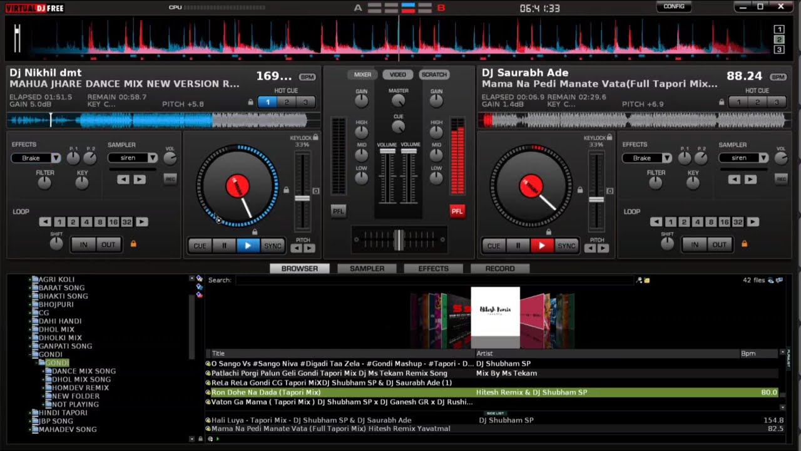Open the NOT PLAYING folder
The width and height of the screenshot is (801, 451).
[75, 405]
